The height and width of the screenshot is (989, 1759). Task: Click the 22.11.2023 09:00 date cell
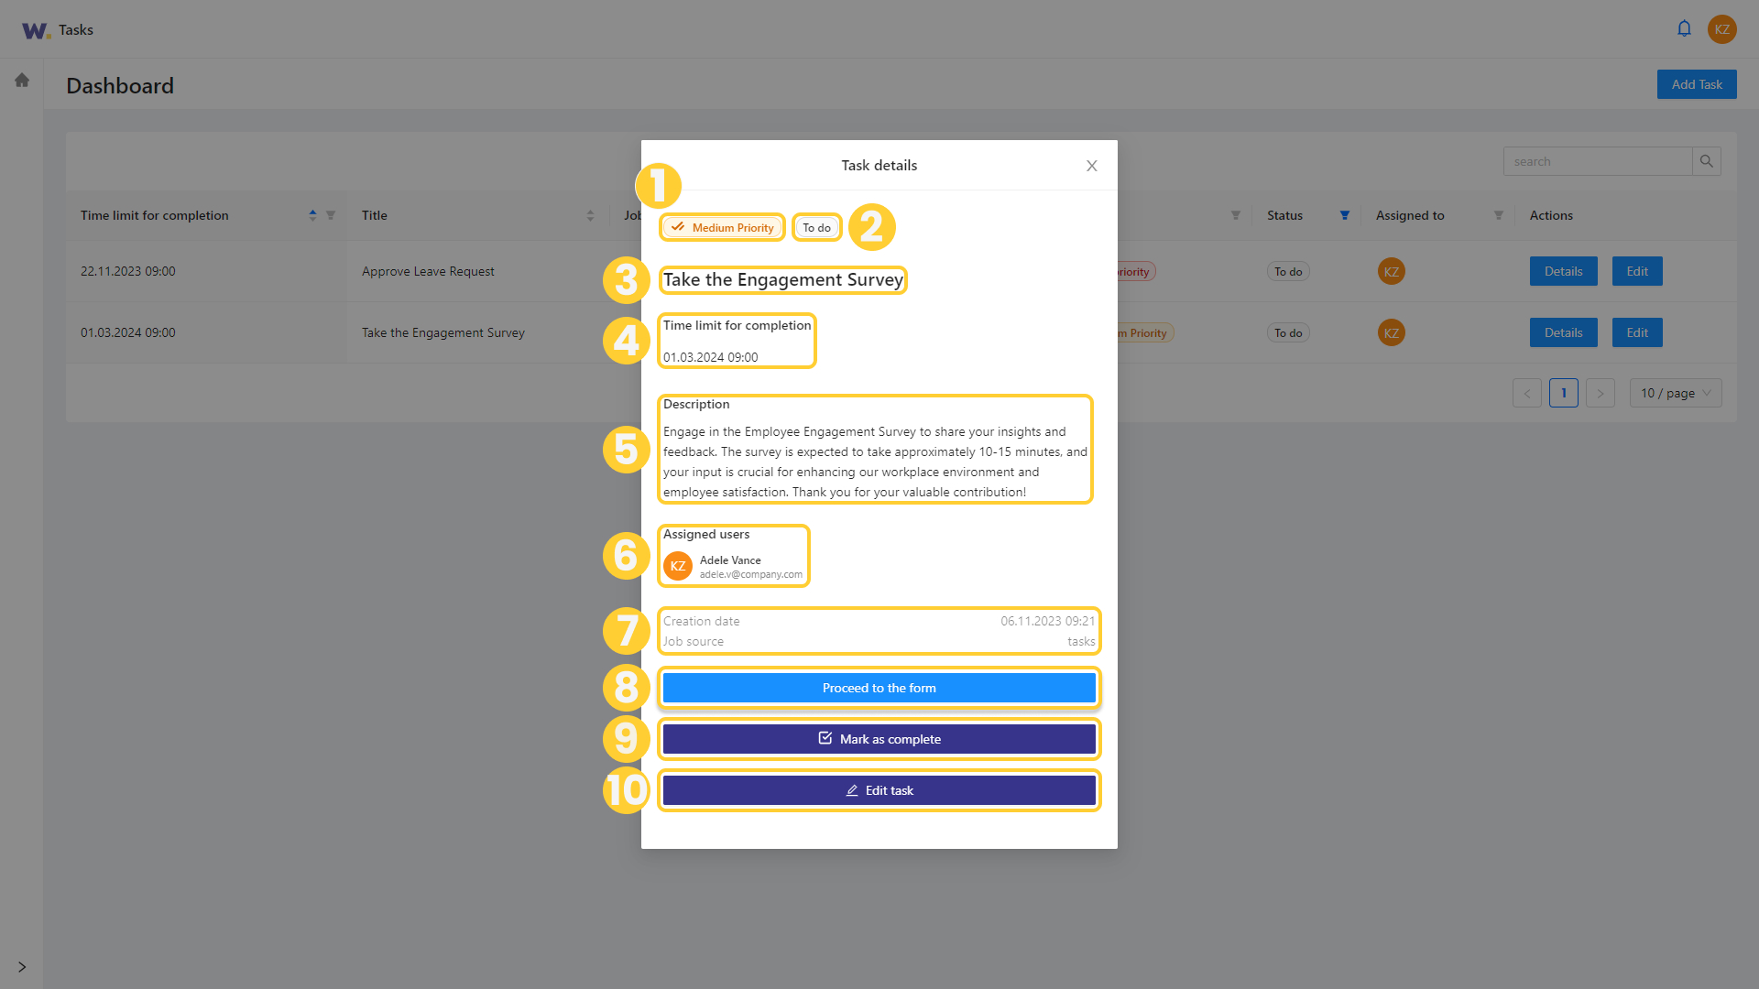coord(128,271)
